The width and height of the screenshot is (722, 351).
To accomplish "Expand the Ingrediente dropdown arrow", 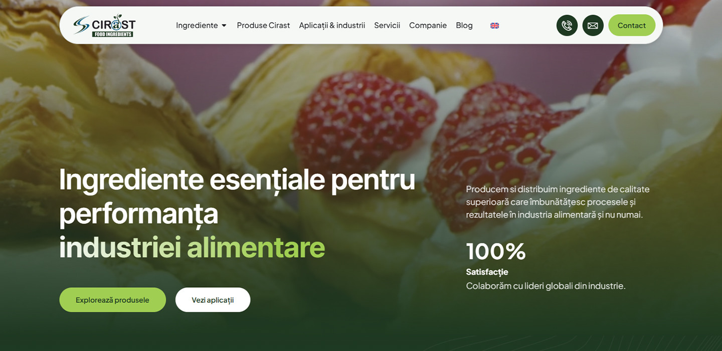I will point(224,26).
